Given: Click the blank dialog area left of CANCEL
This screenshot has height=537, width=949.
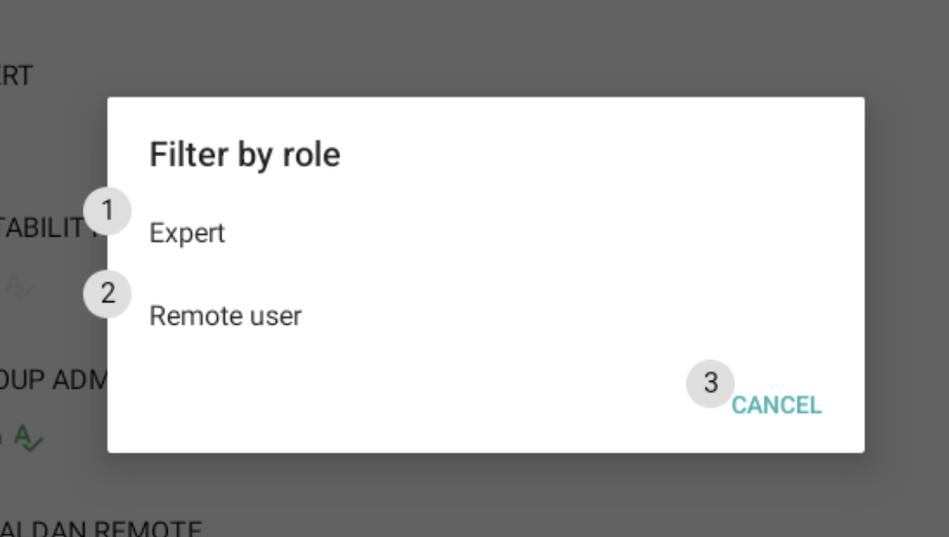Looking at the screenshot, I should 401,405.
